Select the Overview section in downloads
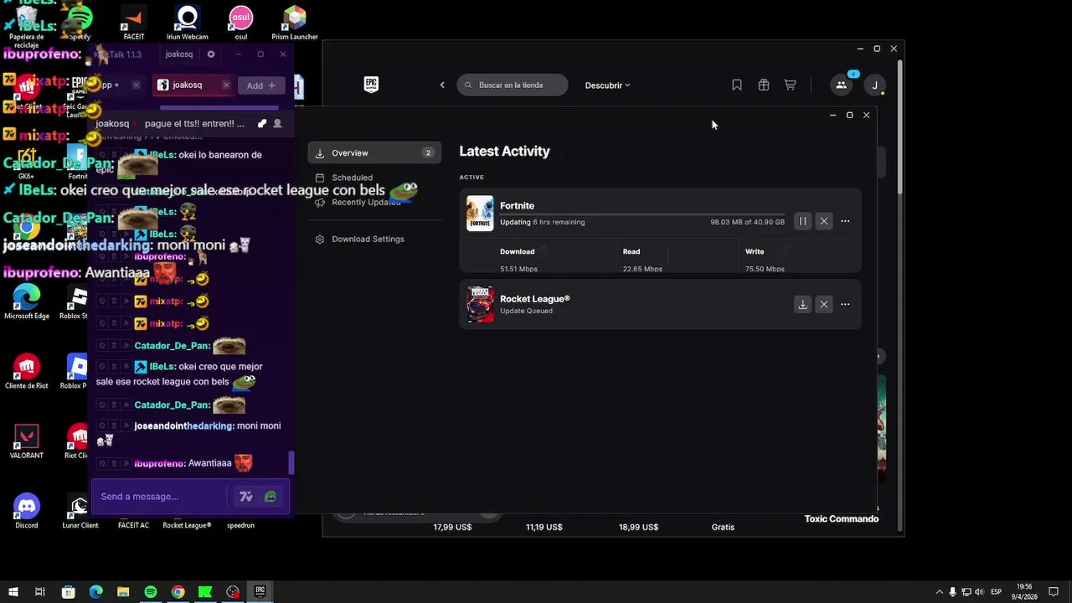The image size is (1072, 603). [374, 153]
